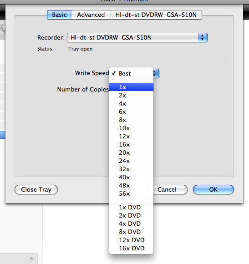Select 2x DVD write speed
Viewport: 249px width, 264px height.
[131, 215]
